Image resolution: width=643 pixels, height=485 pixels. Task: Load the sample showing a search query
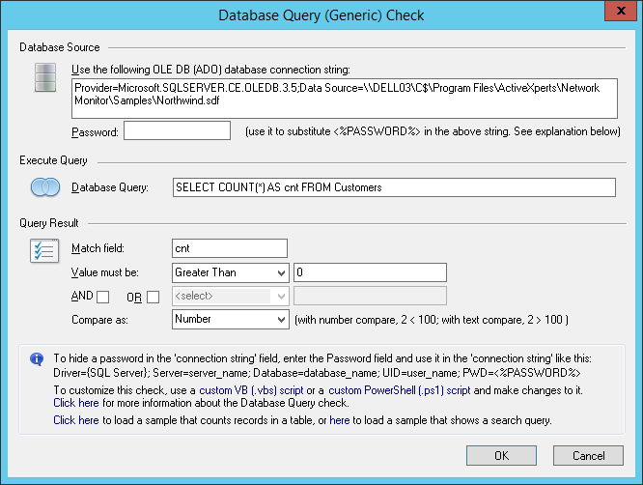[339, 421]
